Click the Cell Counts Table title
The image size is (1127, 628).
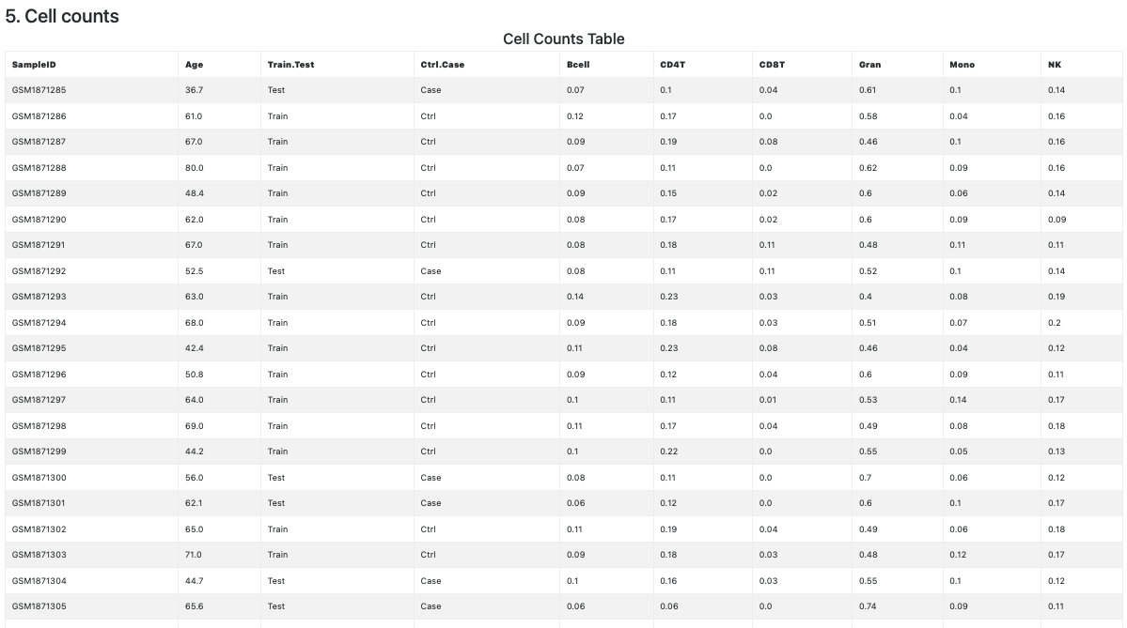pyautogui.click(x=563, y=38)
